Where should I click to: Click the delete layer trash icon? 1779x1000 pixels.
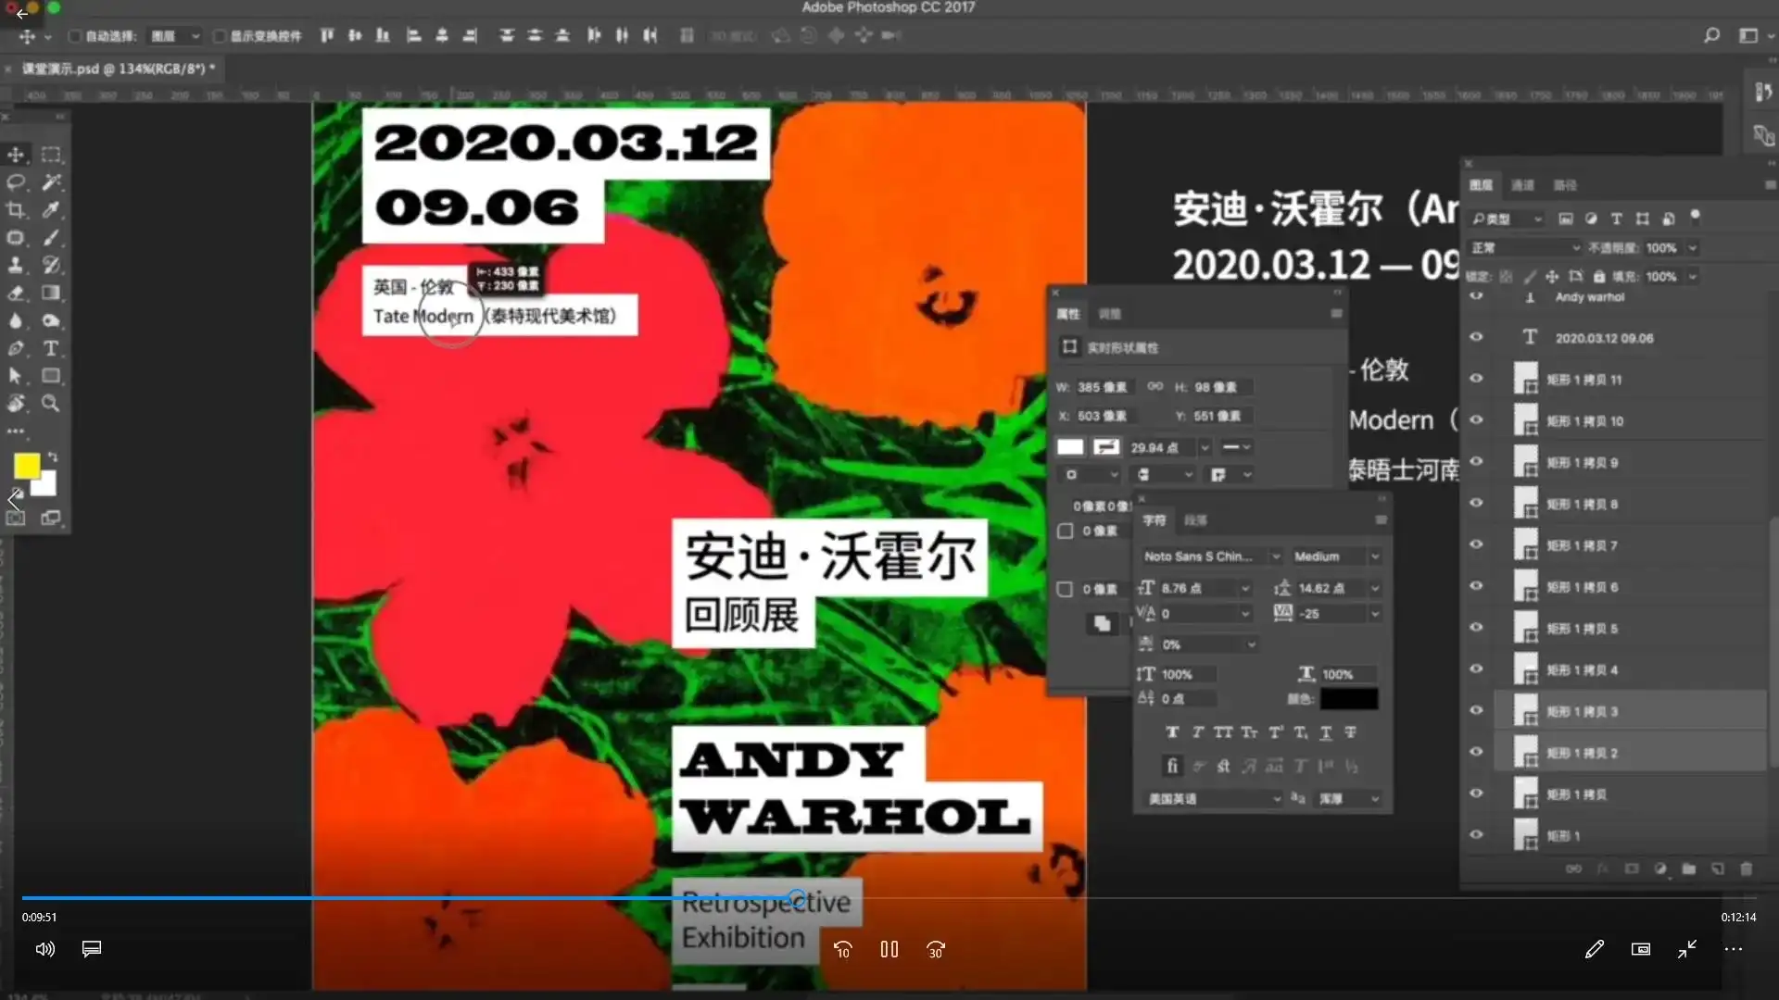point(1747,869)
